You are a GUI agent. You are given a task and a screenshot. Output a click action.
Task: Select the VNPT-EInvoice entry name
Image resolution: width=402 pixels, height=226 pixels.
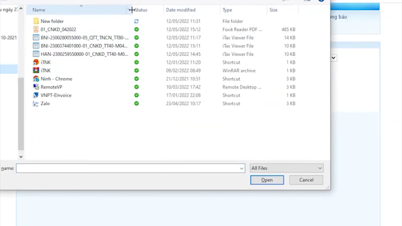(56, 95)
